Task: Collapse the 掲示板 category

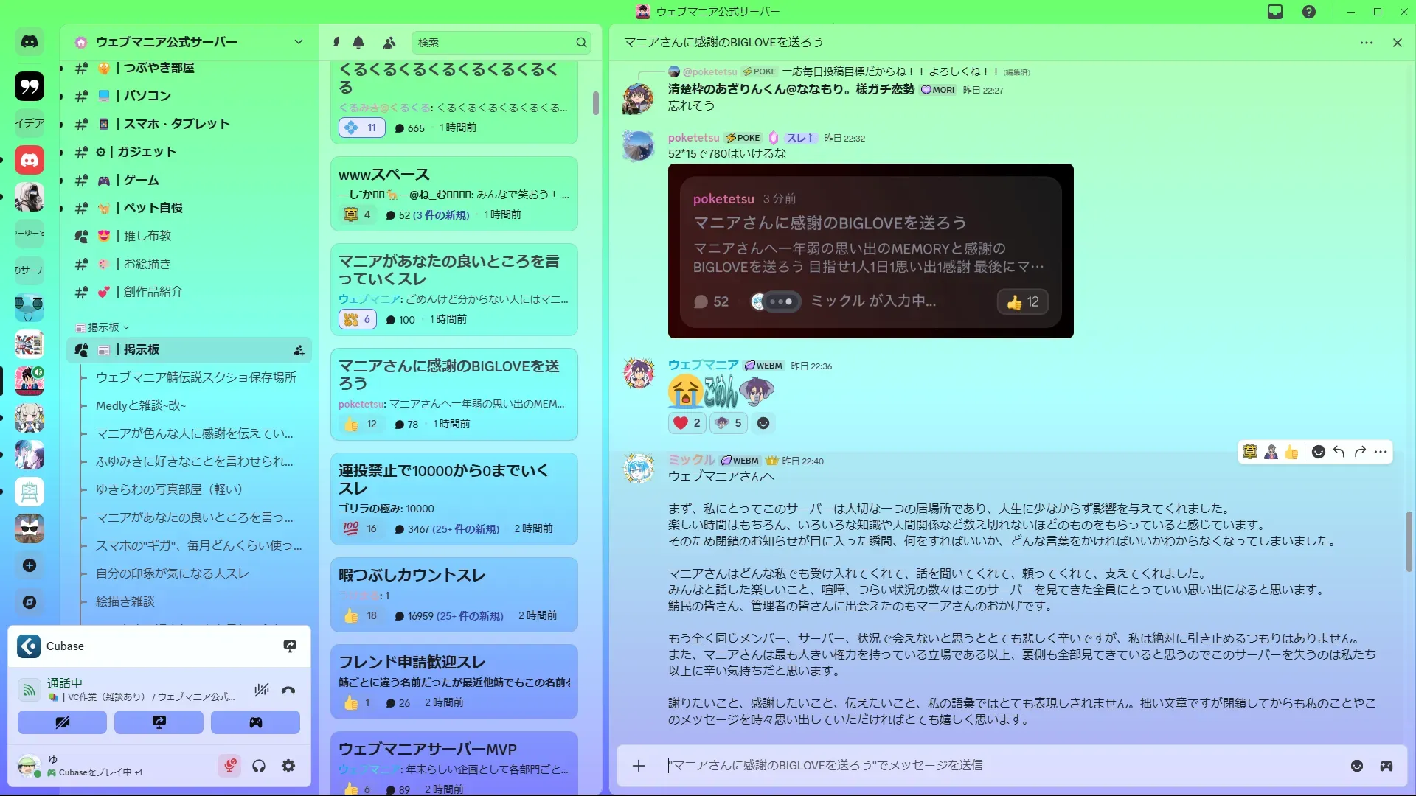Action: click(x=103, y=327)
